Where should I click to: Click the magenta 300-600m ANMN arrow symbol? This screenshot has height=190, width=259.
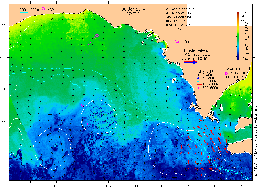(x=199, y=88)
